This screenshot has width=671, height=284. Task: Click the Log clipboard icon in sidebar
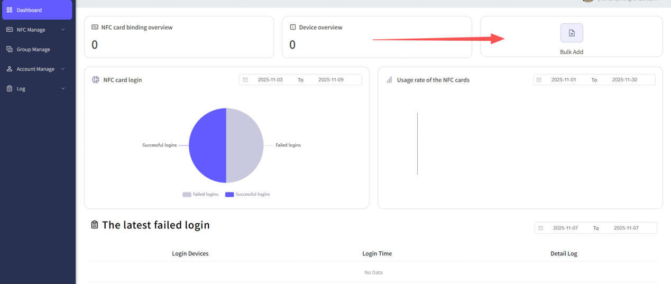[x=10, y=89]
